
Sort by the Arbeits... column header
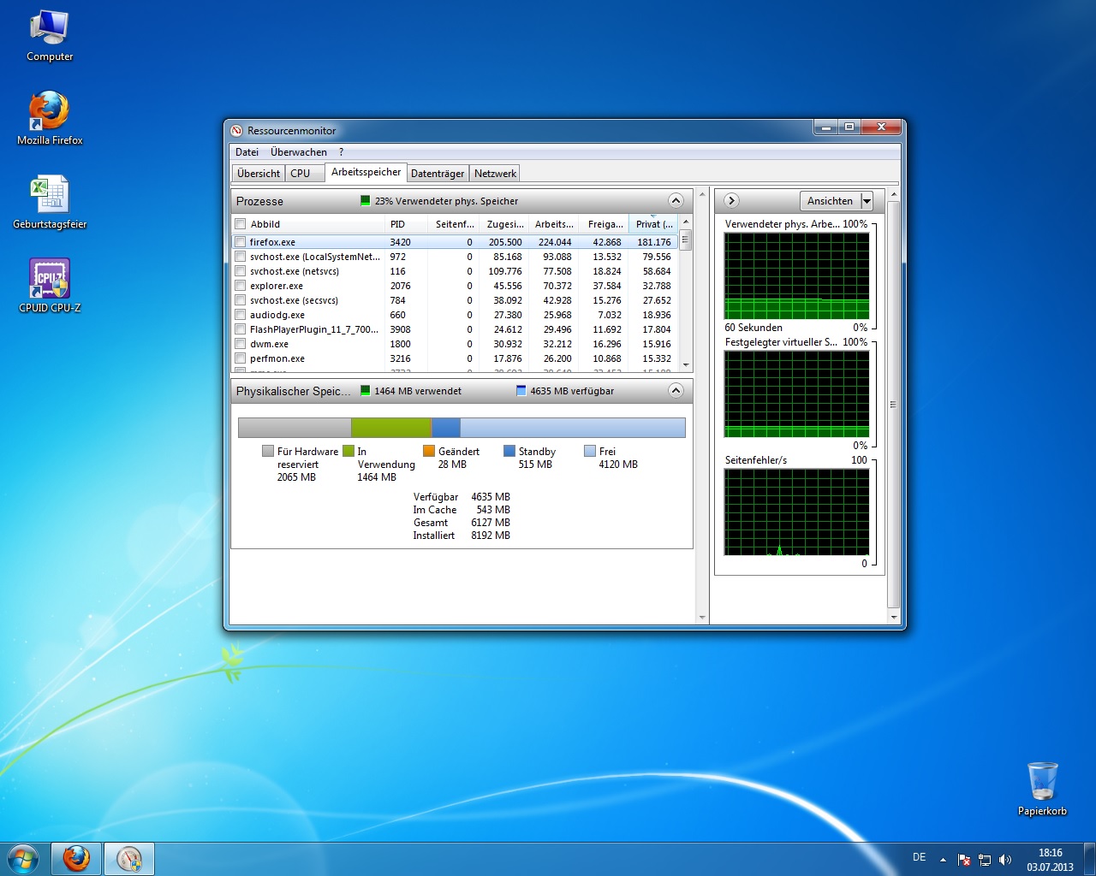[553, 224]
